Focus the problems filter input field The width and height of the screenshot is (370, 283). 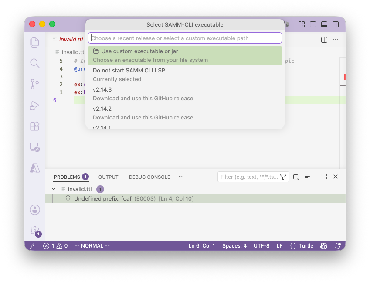(249, 177)
